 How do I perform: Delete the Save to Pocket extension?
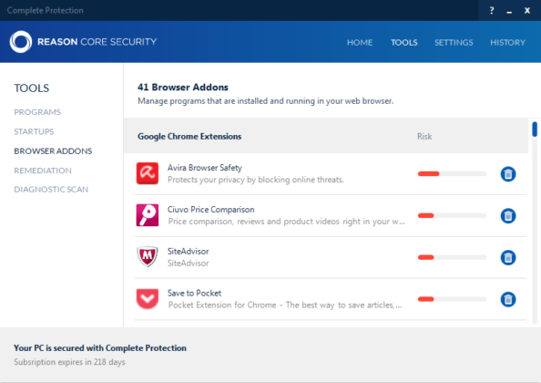tap(508, 299)
